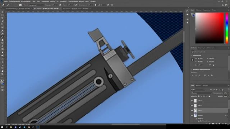
Task: Select the Zoom tool
Action: click(x=3, y=74)
